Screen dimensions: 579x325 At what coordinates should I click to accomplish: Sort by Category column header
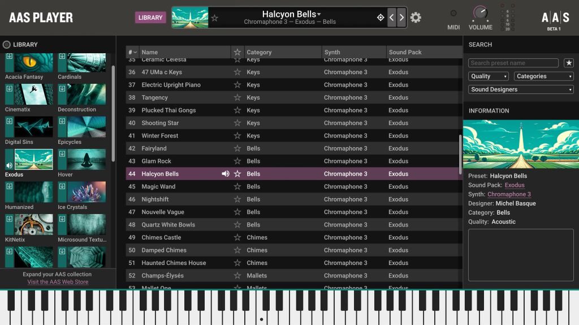(x=283, y=52)
